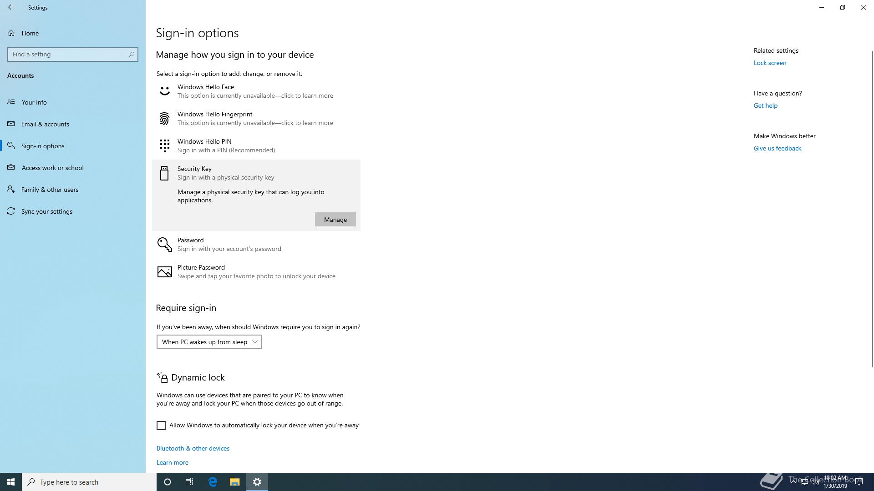Screen dimensions: 874x491
Task: Open Cortana from the taskbar
Action: point(168,482)
